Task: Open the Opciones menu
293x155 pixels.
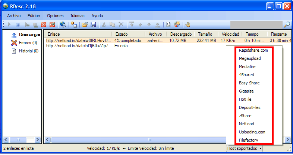Action: (55, 16)
